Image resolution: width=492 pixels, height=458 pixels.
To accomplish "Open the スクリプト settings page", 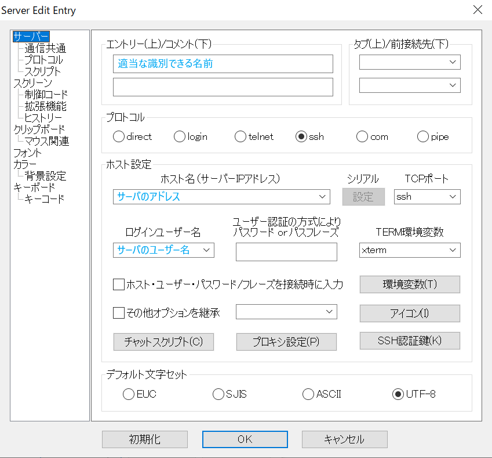I will click(x=45, y=71).
